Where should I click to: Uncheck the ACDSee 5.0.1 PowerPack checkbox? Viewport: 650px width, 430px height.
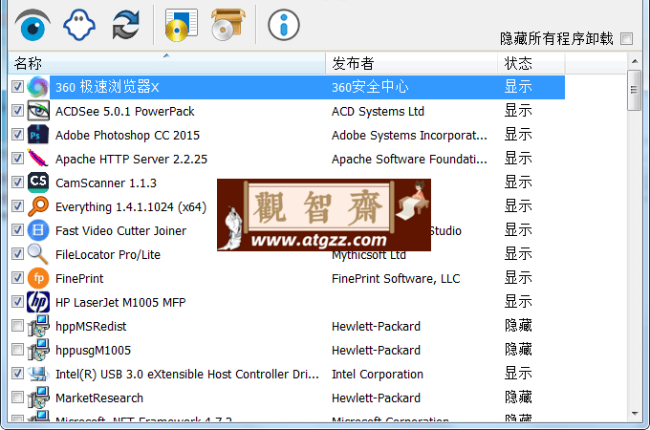click(x=17, y=111)
